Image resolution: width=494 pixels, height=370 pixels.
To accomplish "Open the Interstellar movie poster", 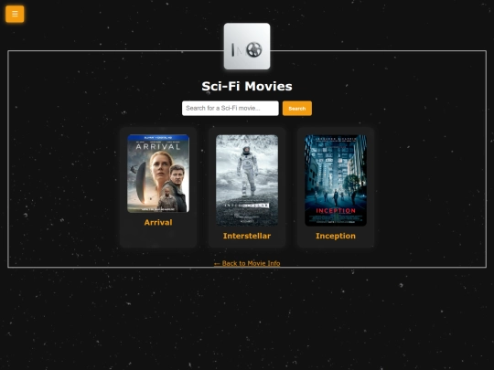I will (247, 180).
